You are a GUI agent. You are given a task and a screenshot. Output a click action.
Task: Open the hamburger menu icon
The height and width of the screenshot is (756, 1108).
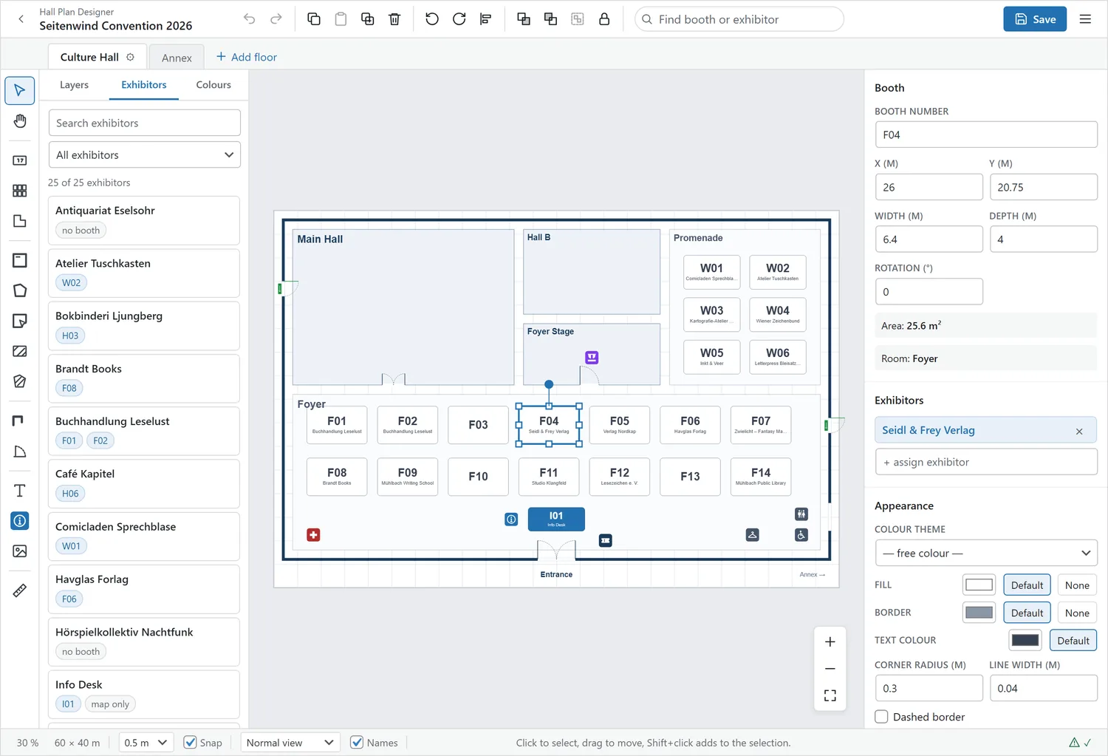[x=1085, y=19]
